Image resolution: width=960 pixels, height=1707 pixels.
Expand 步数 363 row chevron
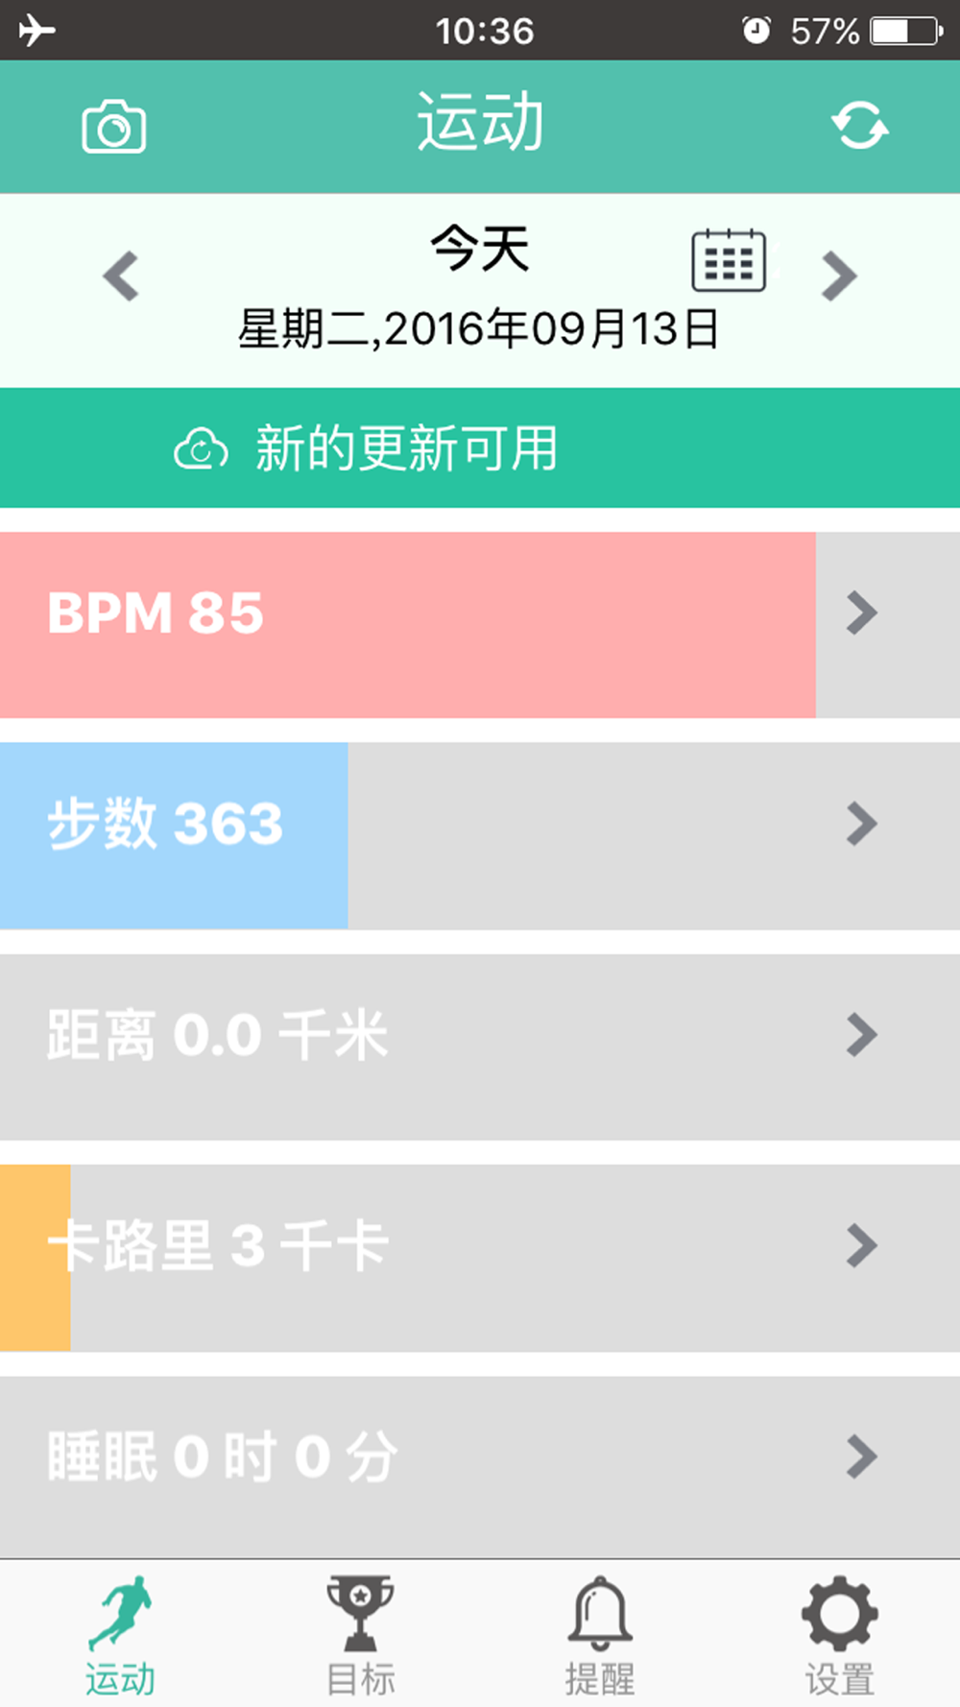[x=861, y=824]
